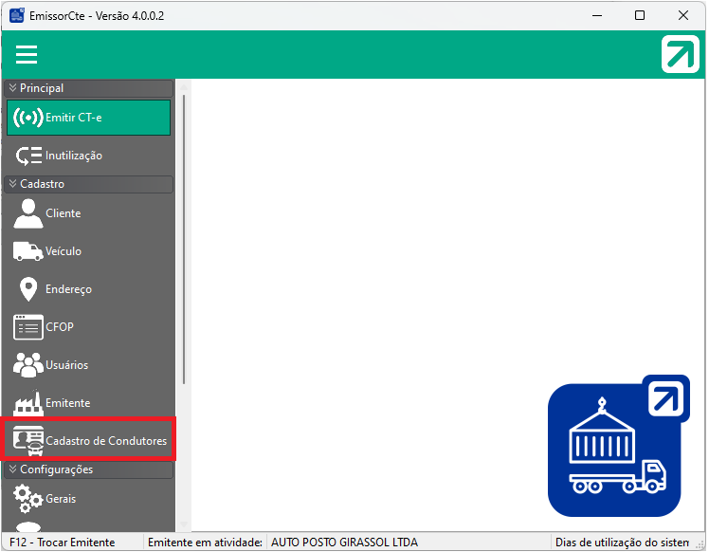Open the hamburger menu icon
Image resolution: width=709 pixels, height=552 pixels.
(27, 55)
